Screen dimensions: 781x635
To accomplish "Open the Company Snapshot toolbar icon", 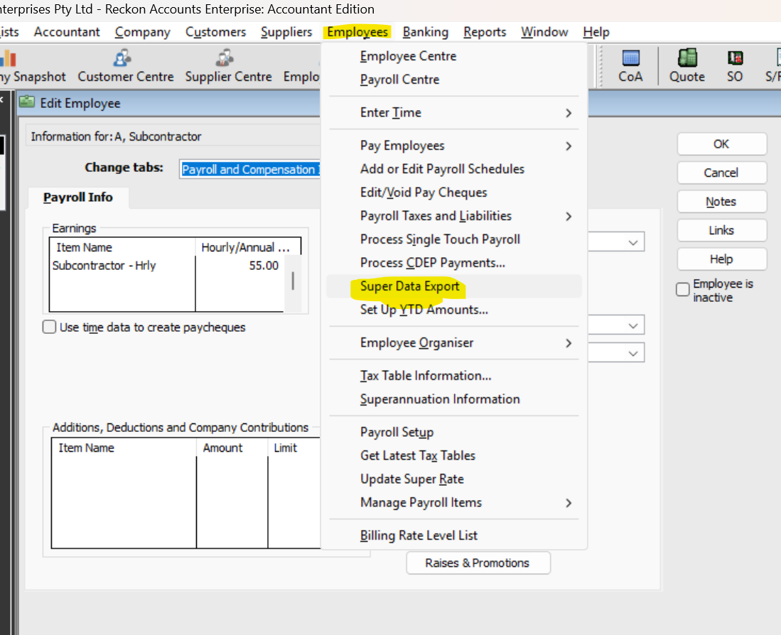I will (x=9, y=59).
